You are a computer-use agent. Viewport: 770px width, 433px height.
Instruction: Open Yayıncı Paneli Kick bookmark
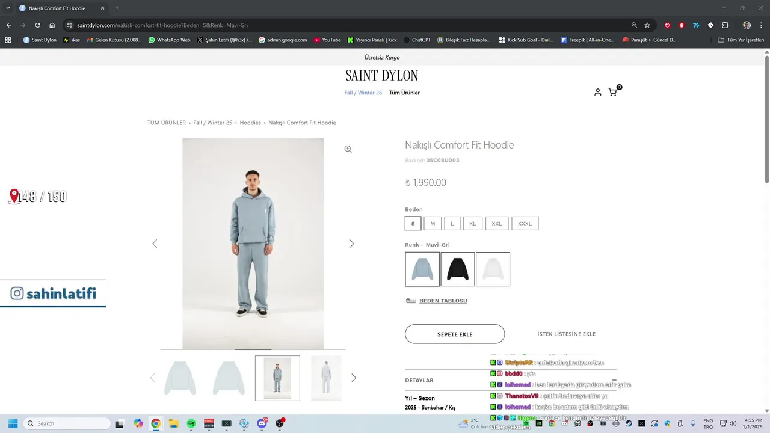click(372, 40)
